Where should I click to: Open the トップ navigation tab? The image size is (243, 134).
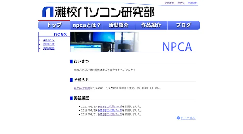[x=54, y=25]
